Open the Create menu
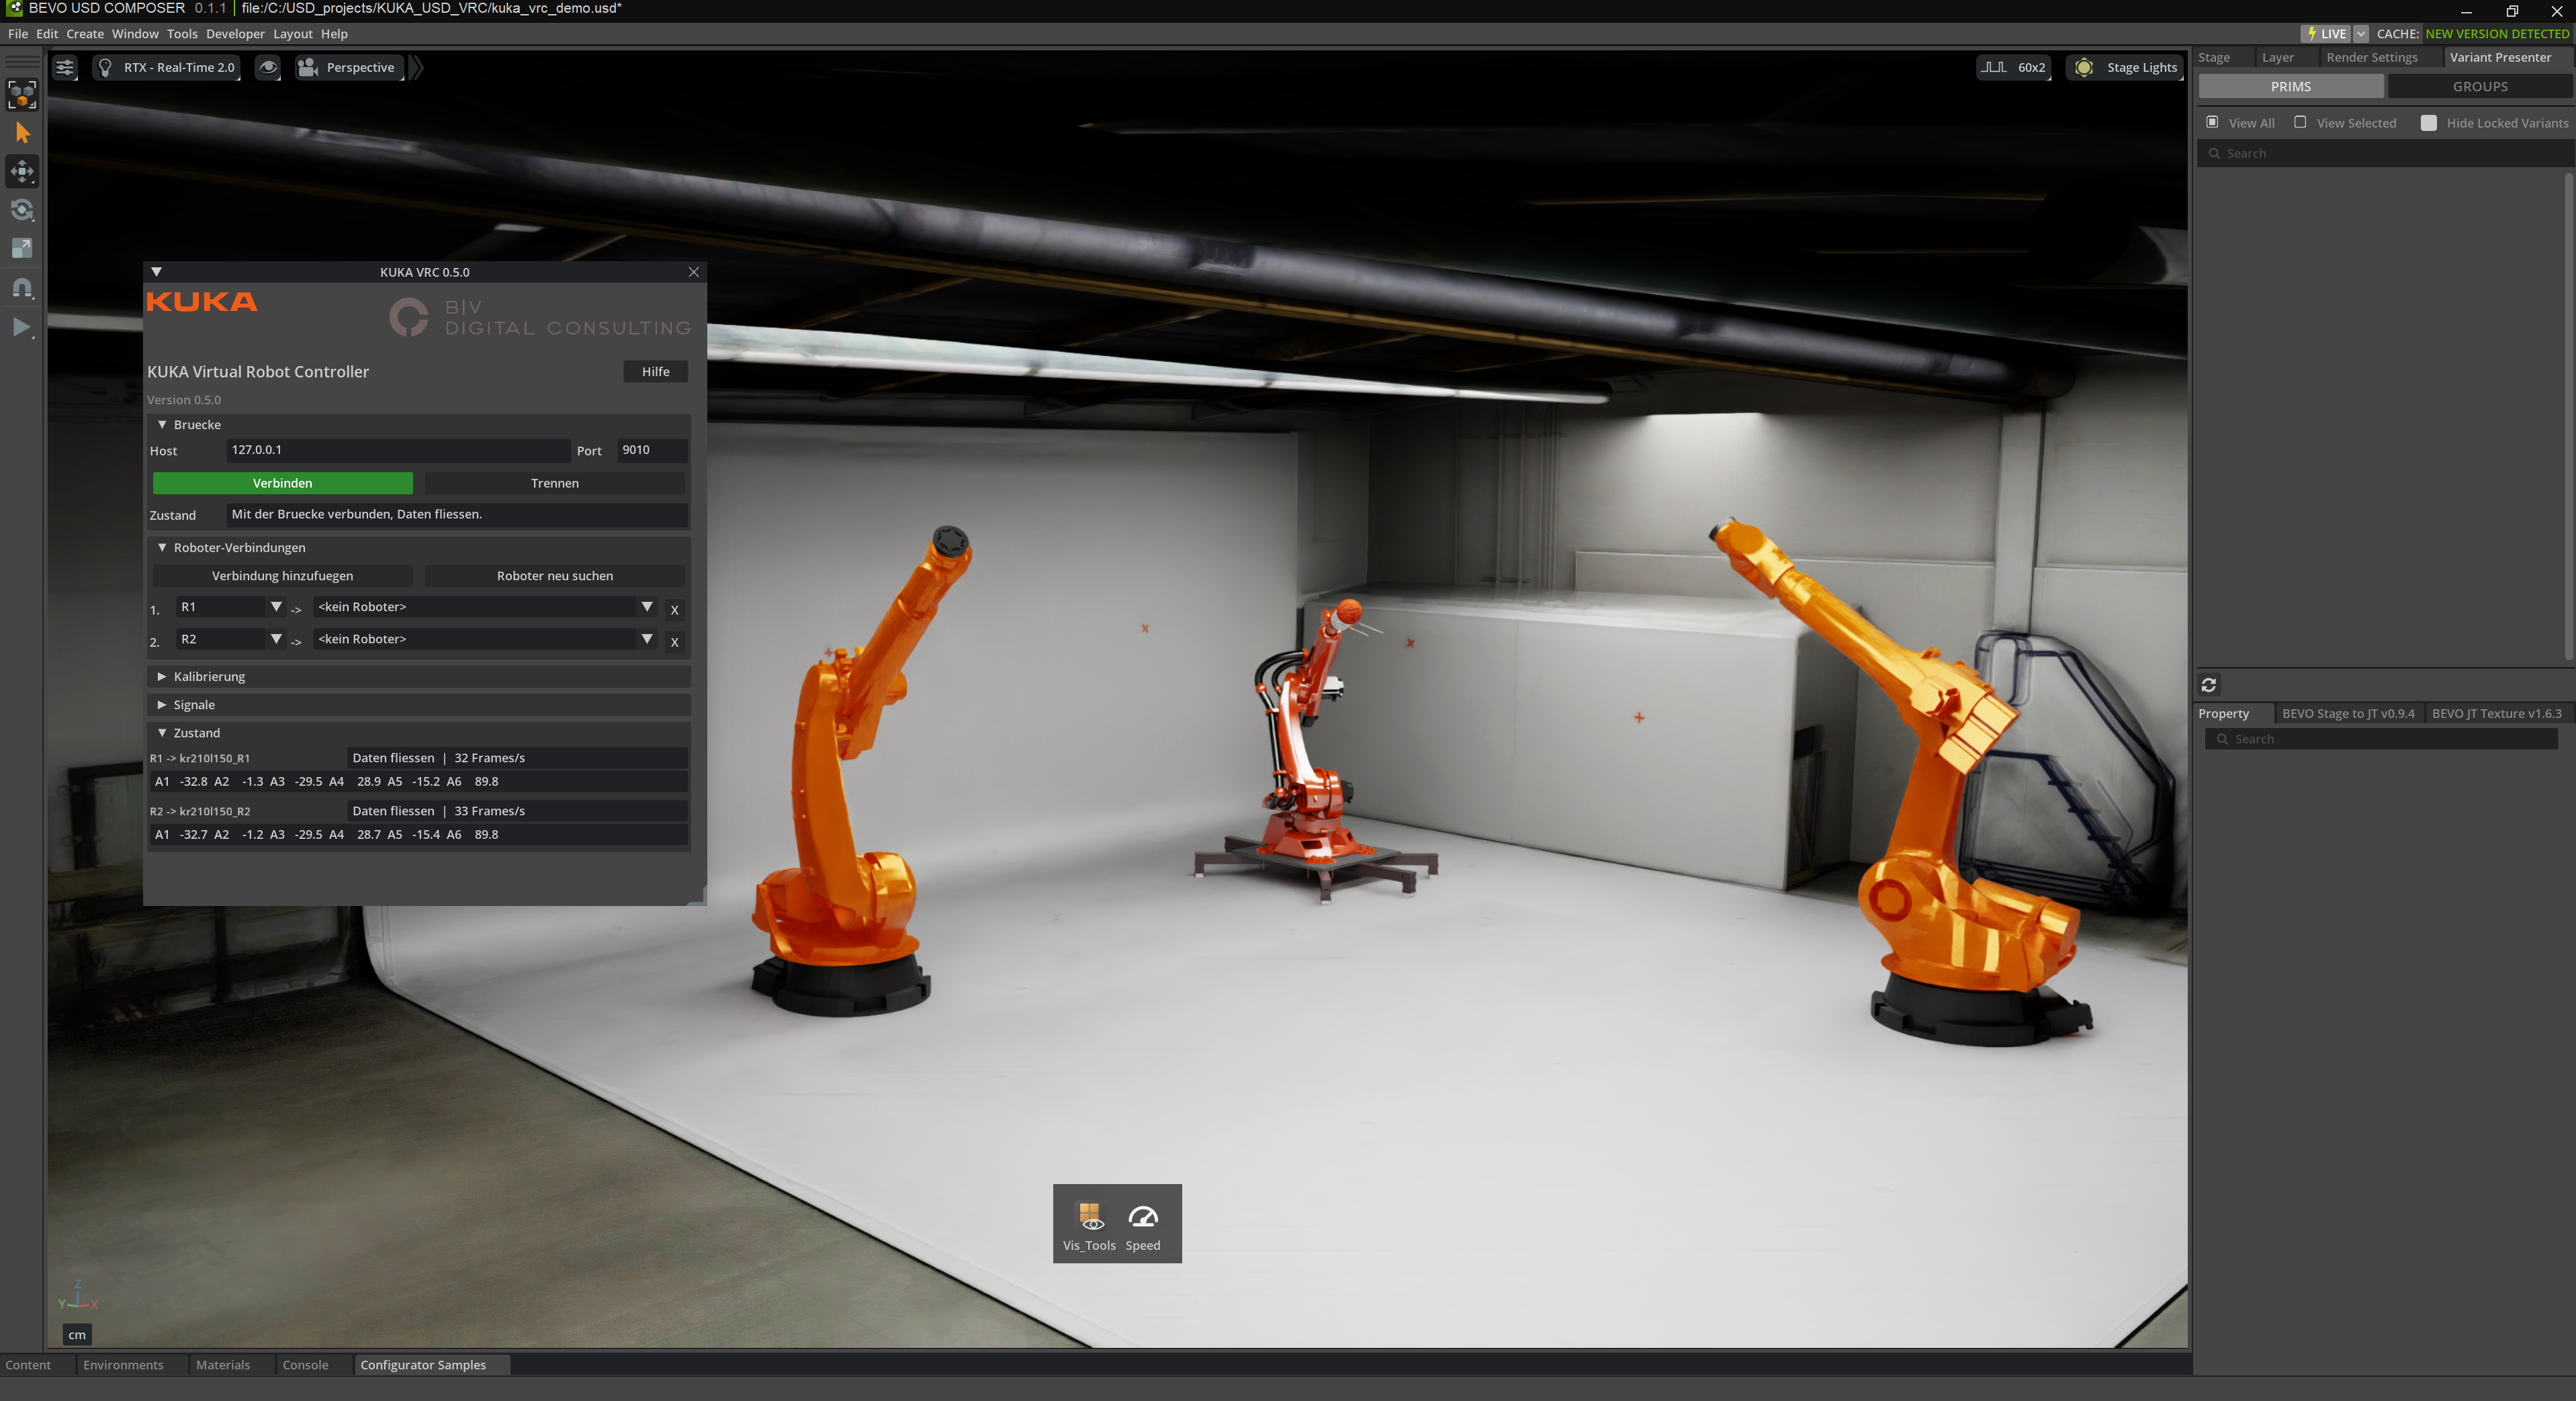2576x1401 pixels. click(x=85, y=34)
